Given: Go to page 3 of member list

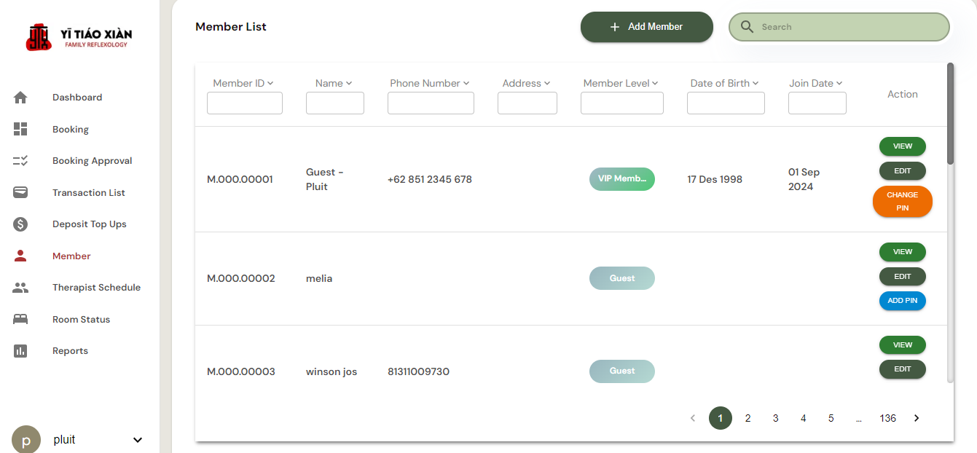Looking at the screenshot, I should pos(775,418).
